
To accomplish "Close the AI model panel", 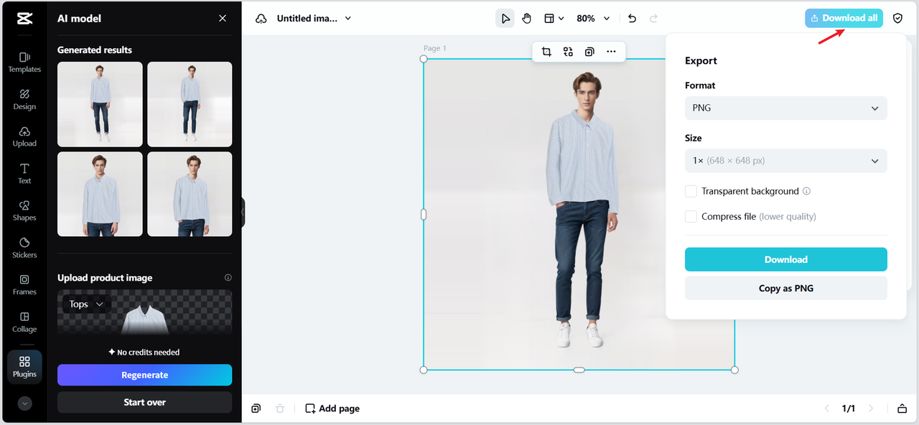I will (x=223, y=19).
